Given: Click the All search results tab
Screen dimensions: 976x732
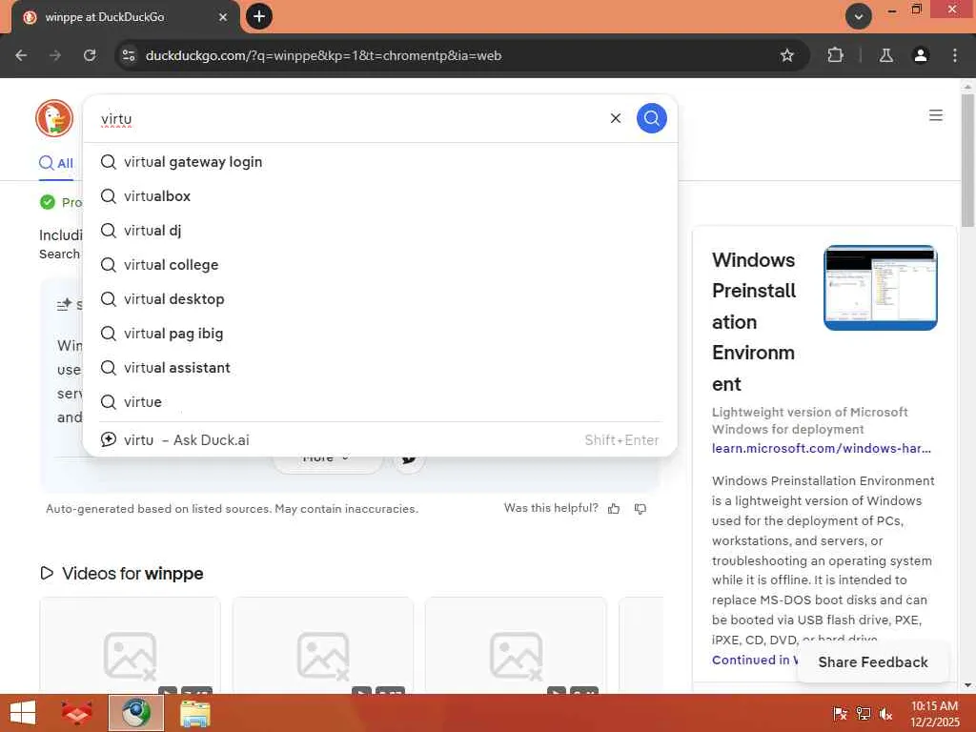Looking at the screenshot, I should (56, 163).
